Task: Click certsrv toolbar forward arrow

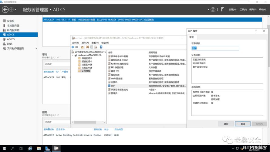Action: [77, 47]
